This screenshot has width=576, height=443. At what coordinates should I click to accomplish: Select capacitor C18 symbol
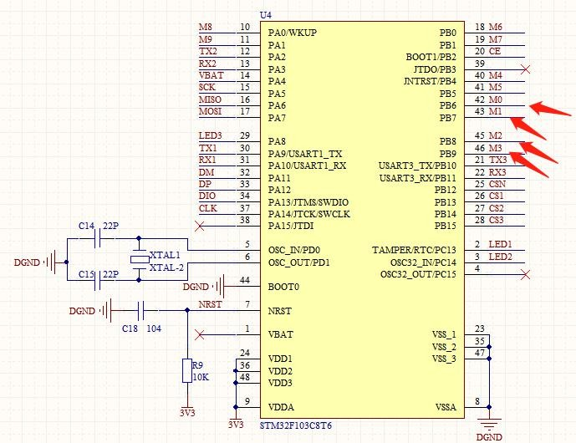(140, 310)
